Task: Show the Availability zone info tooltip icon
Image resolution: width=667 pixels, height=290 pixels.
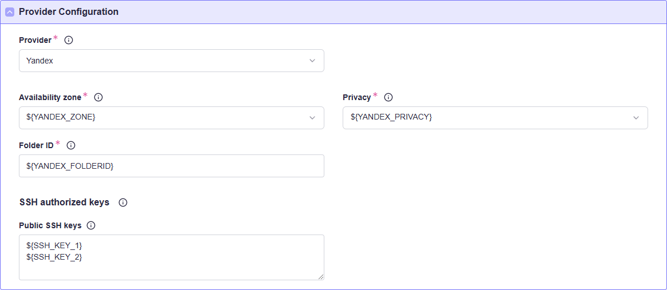Action: click(98, 97)
